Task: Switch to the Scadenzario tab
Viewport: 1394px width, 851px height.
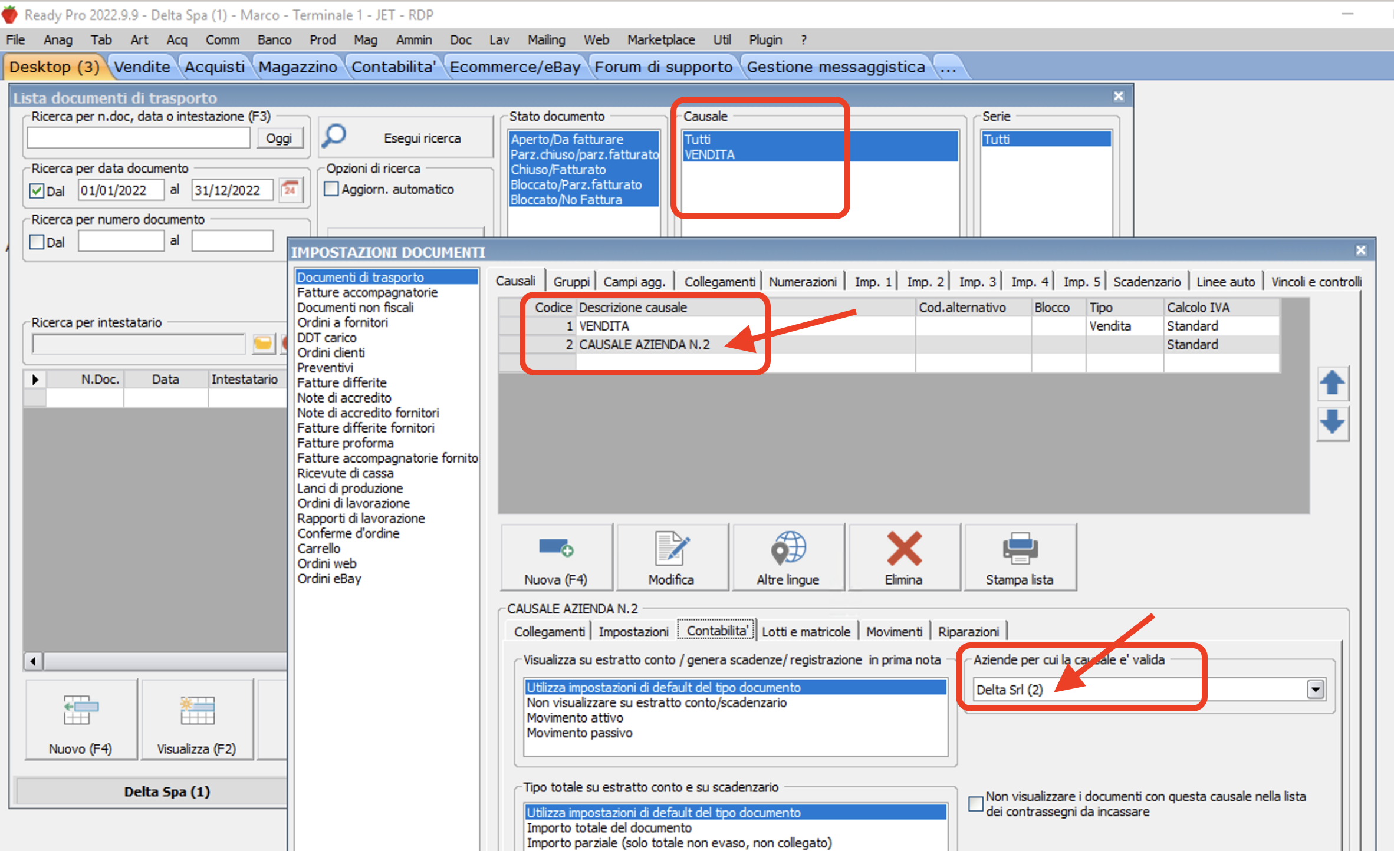Action: click(1146, 282)
